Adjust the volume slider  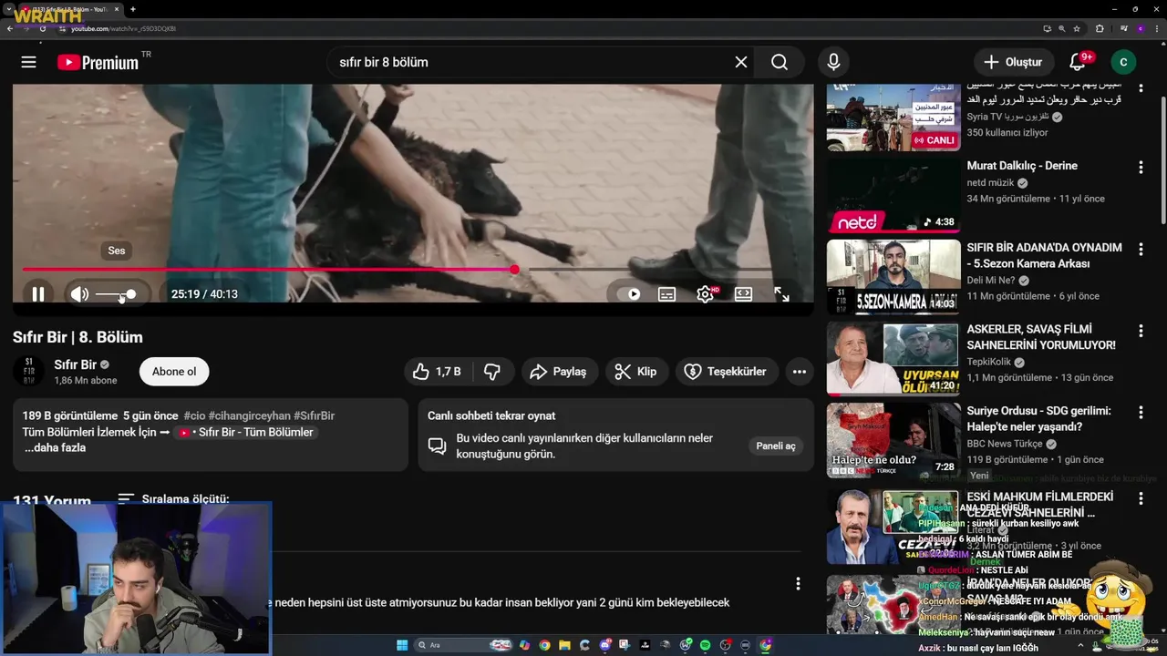point(117,294)
